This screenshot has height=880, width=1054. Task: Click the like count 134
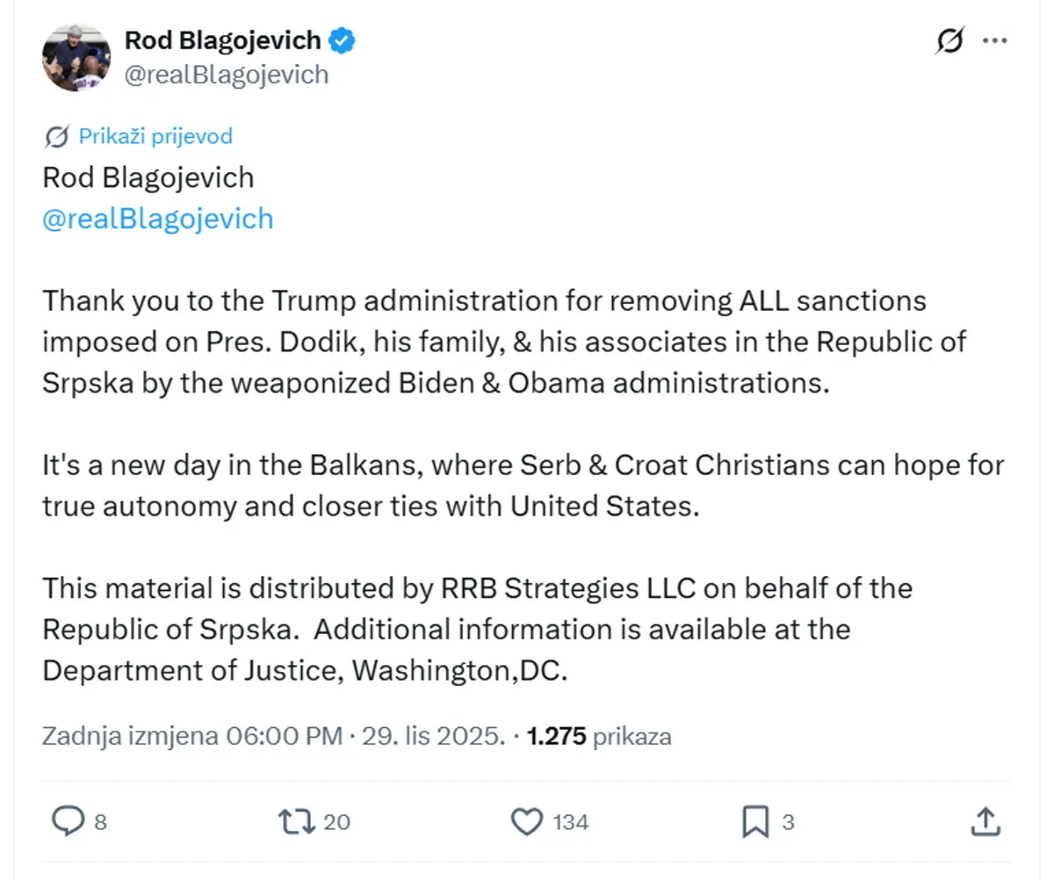point(571,822)
